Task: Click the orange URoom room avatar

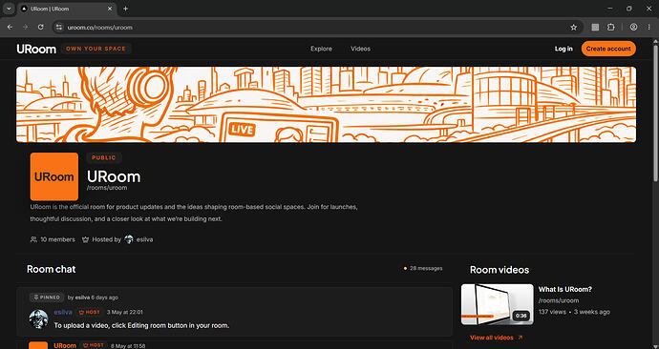Action: click(54, 176)
